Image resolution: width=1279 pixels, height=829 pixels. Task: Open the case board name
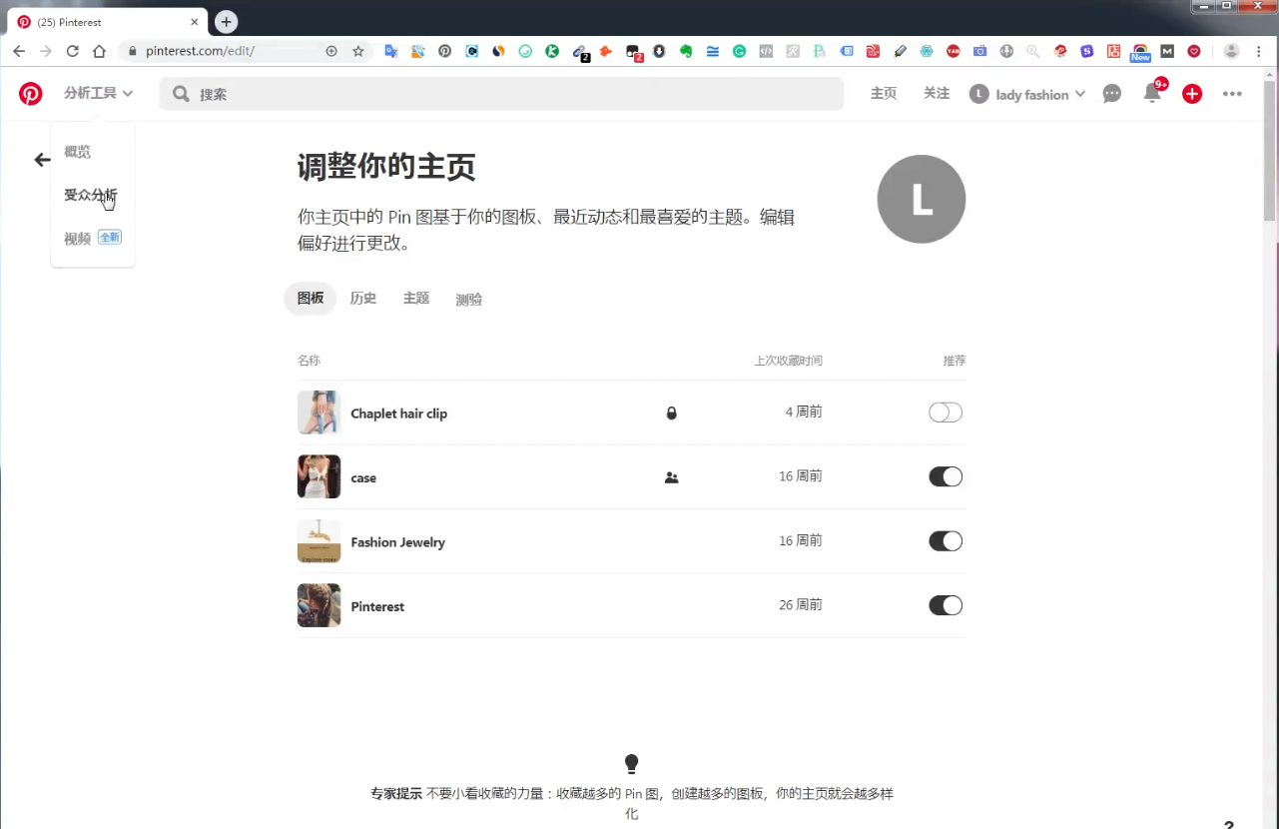tap(363, 478)
